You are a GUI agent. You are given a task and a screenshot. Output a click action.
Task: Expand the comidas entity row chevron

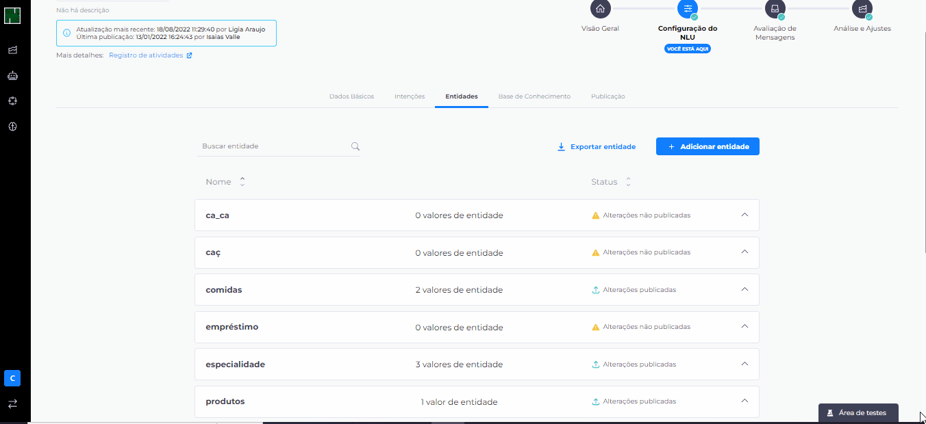(744, 289)
